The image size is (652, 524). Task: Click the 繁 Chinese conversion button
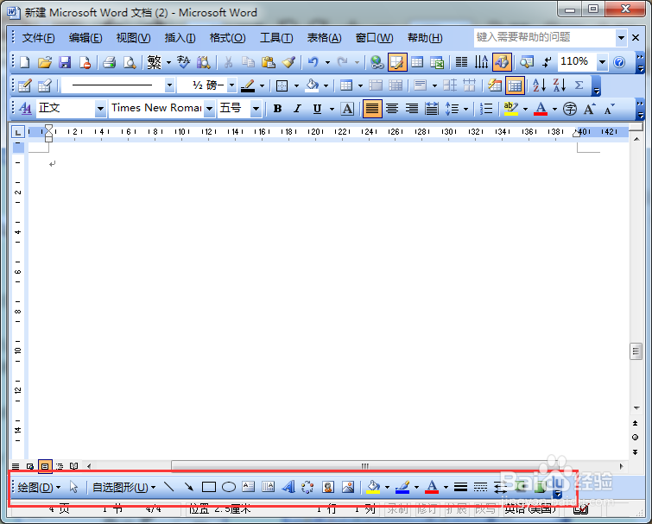point(155,62)
